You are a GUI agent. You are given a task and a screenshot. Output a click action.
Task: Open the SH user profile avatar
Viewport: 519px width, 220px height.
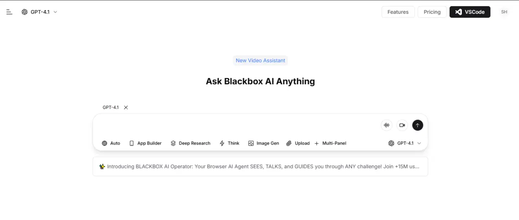tap(504, 12)
